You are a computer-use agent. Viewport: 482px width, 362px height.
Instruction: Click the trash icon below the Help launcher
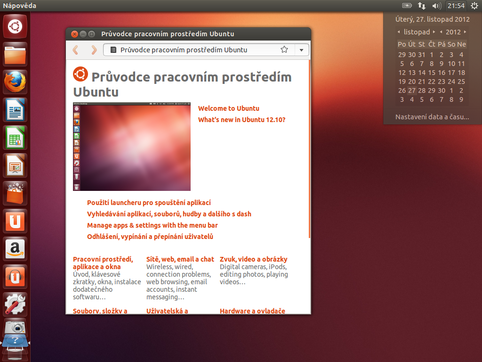15,354
